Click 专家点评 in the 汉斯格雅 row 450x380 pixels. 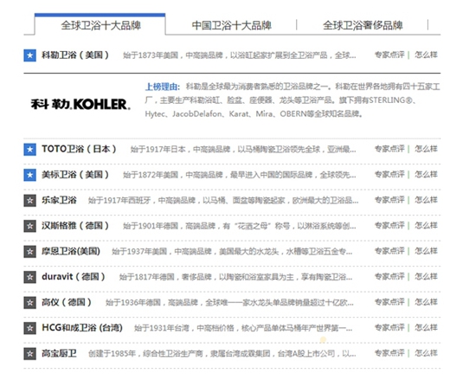pyautogui.click(x=389, y=225)
